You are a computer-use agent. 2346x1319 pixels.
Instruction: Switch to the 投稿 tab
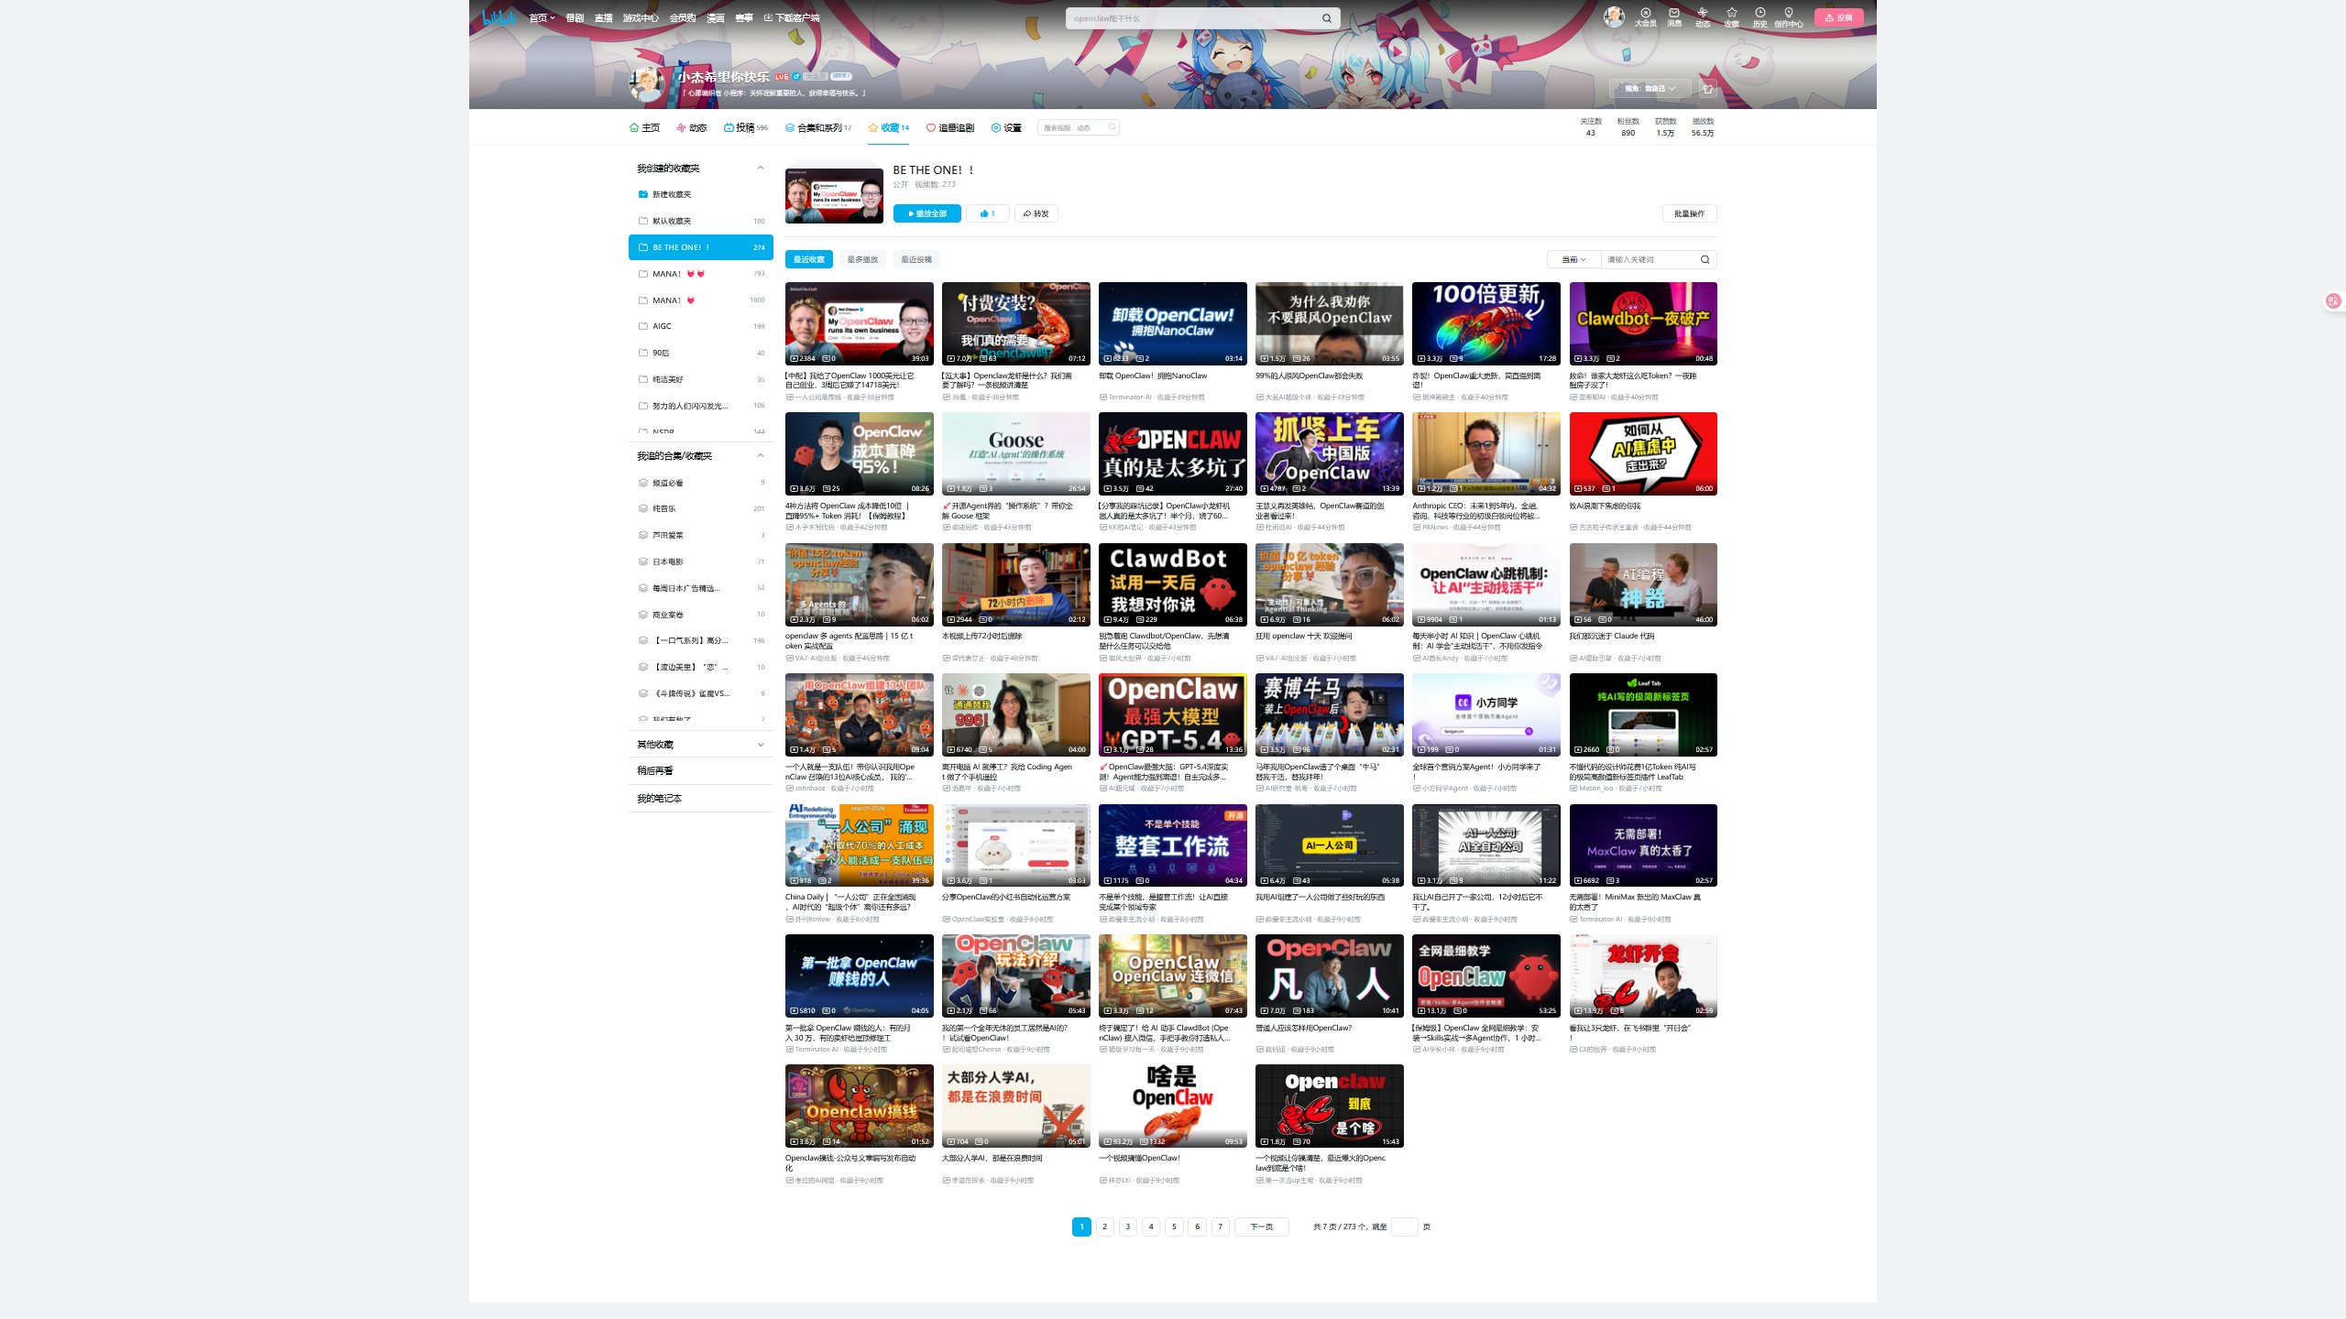click(x=745, y=127)
